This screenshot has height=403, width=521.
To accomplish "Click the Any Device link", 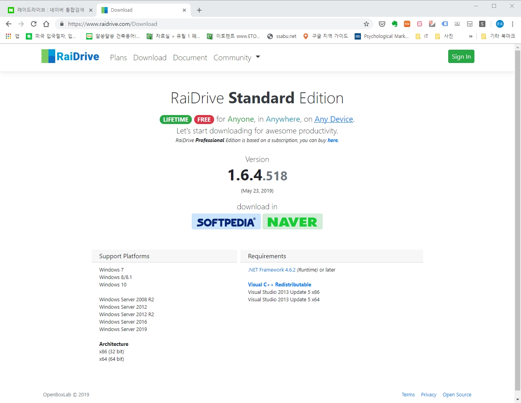I will (x=334, y=119).
